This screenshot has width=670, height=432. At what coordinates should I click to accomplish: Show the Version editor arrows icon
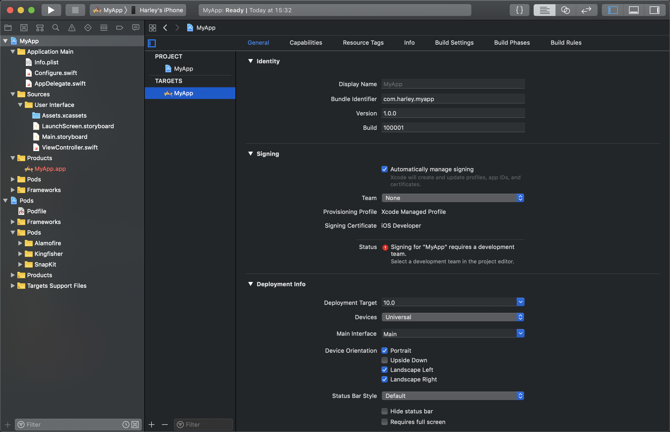[x=586, y=10]
